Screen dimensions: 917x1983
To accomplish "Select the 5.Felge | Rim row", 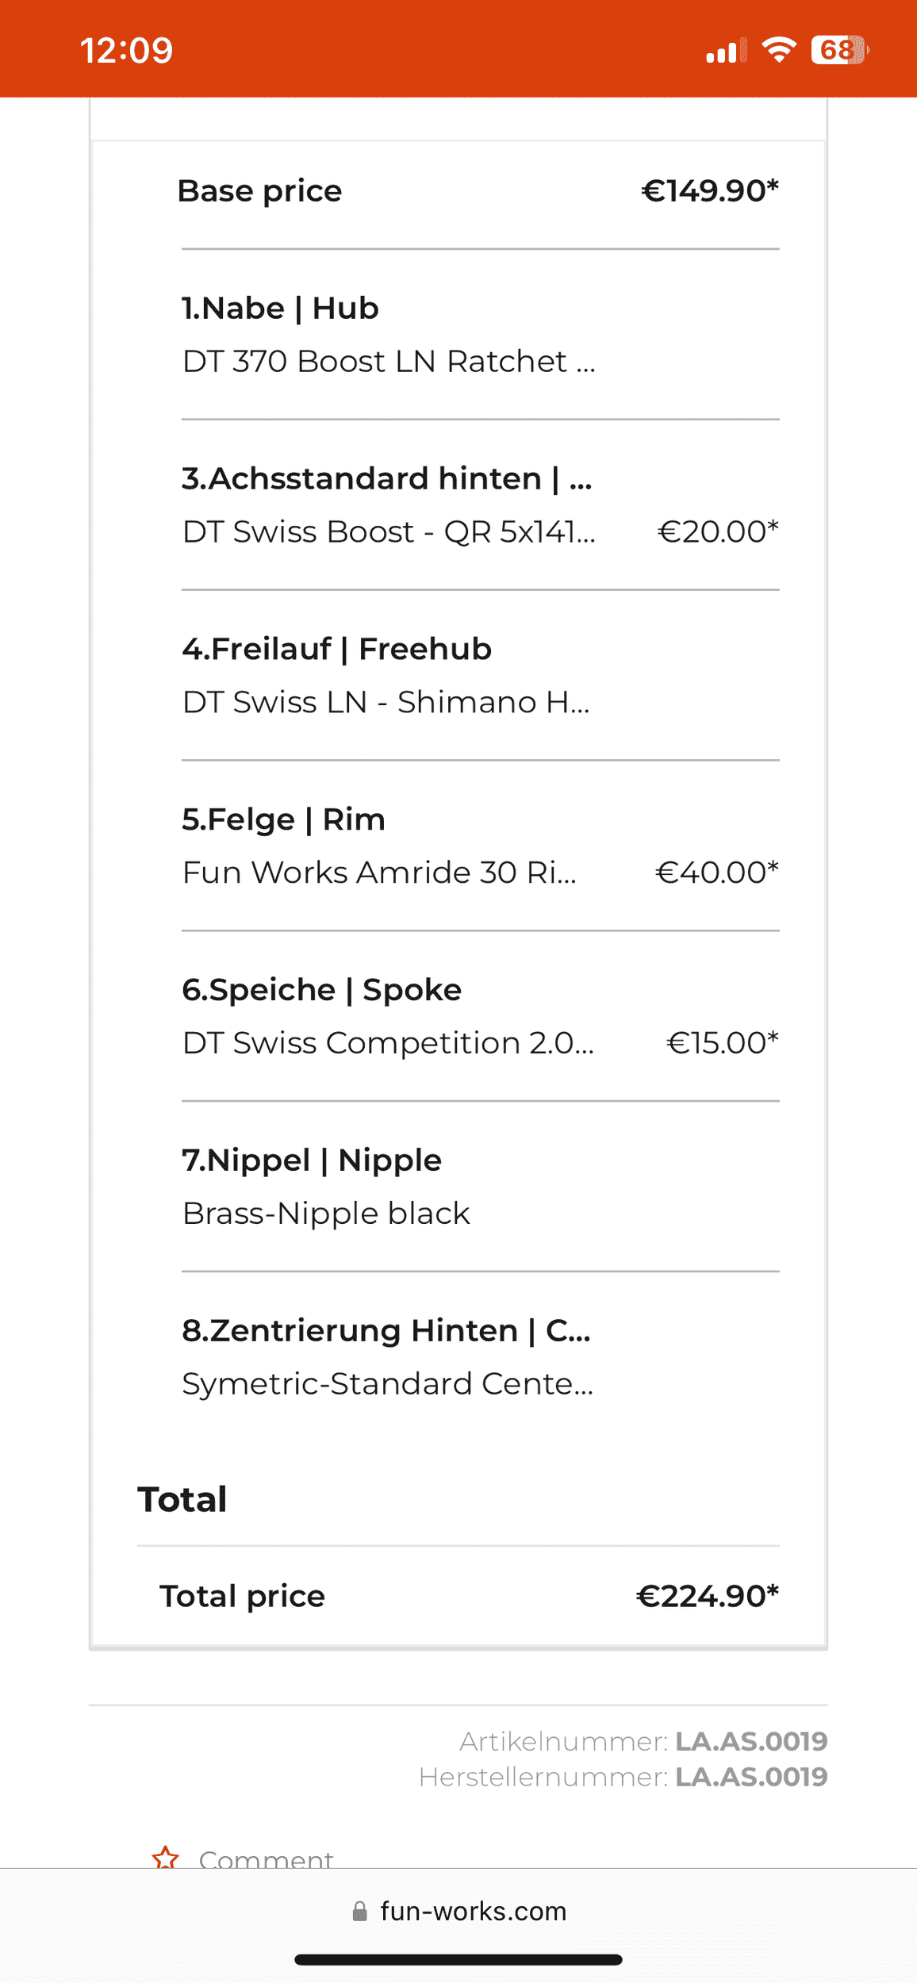I will tap(480, 846).
